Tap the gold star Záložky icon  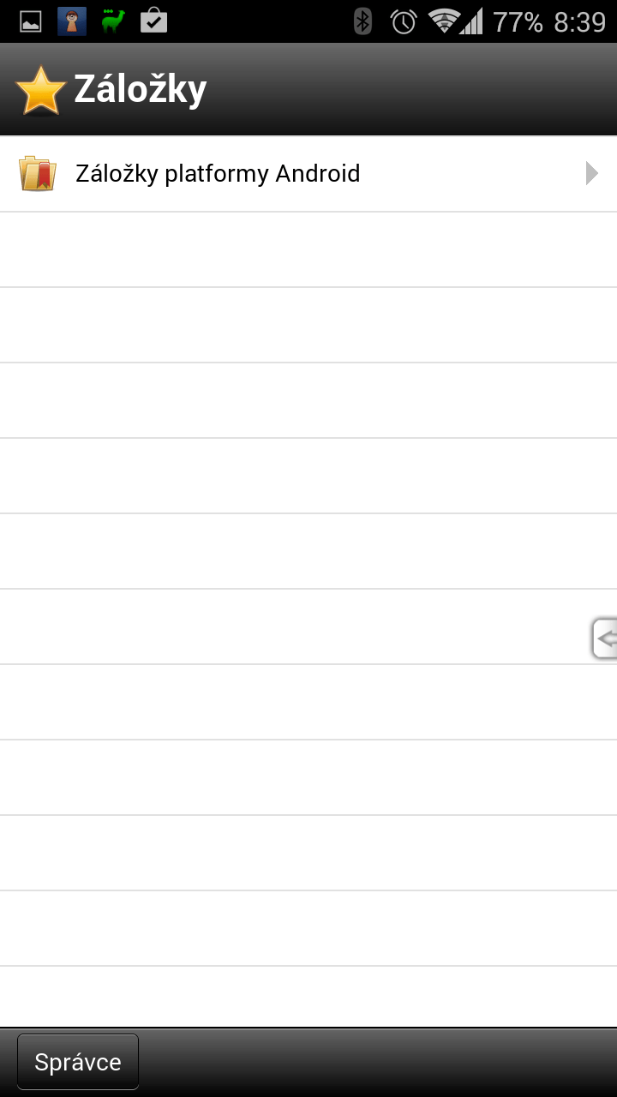coord(40,90)
